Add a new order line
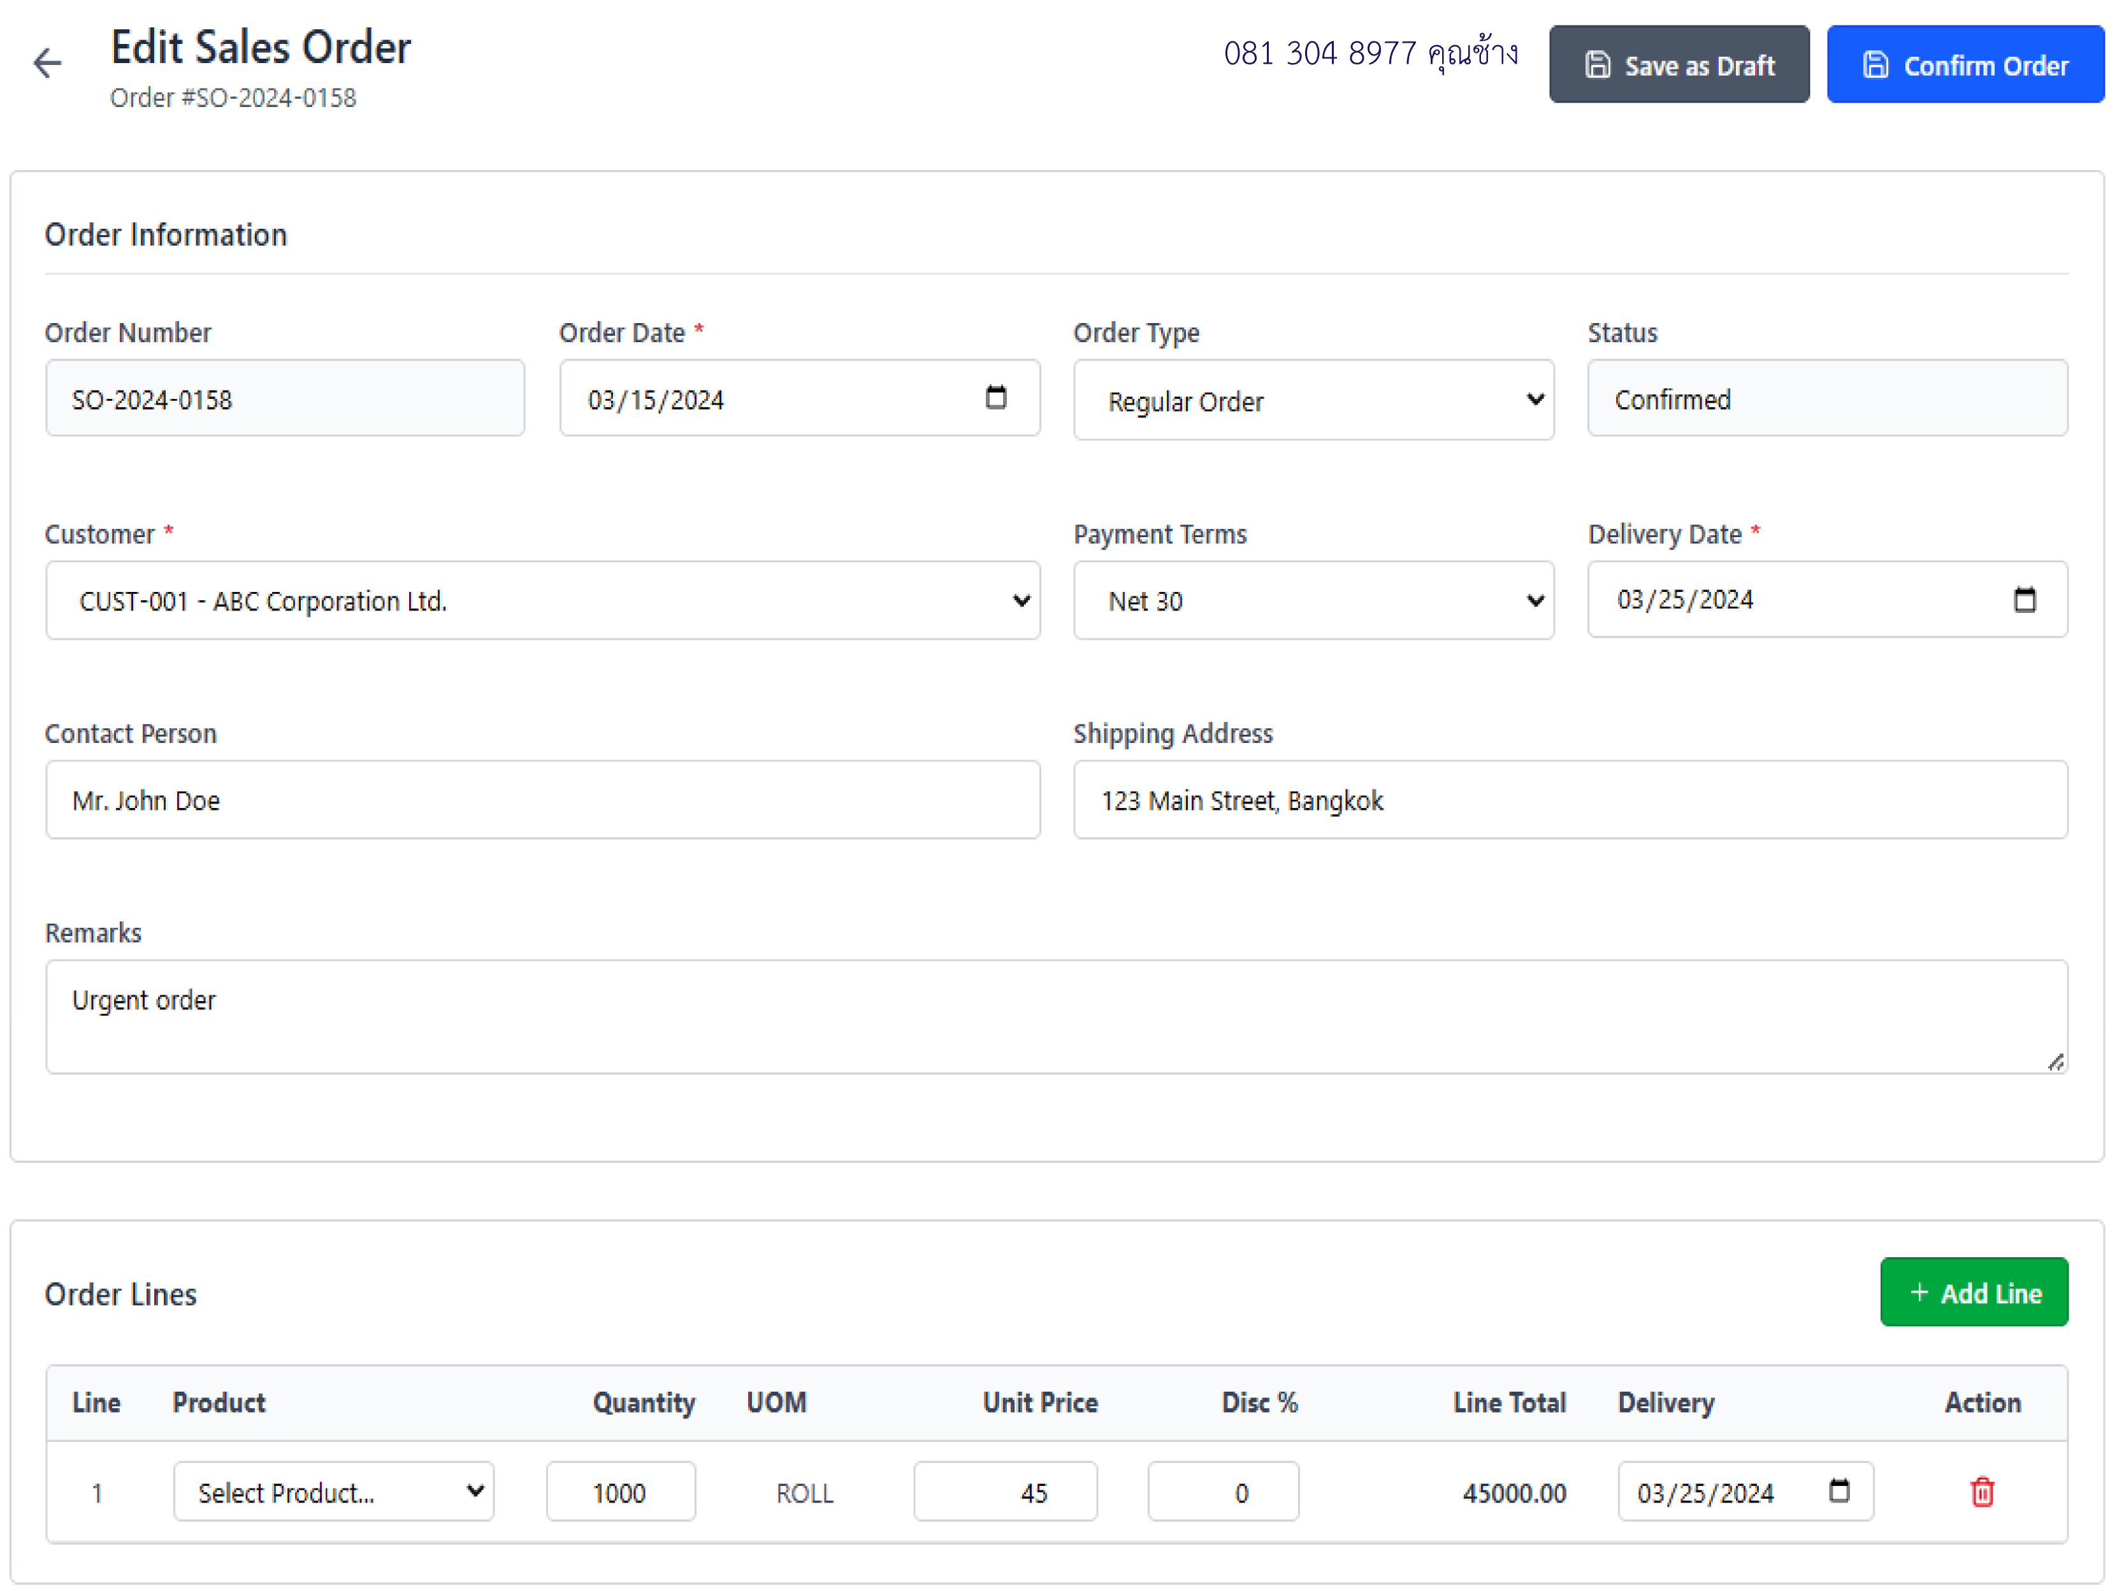 1973,1292
